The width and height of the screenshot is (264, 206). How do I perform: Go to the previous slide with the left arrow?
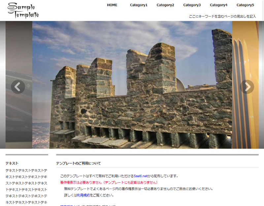tap(18, 87)
